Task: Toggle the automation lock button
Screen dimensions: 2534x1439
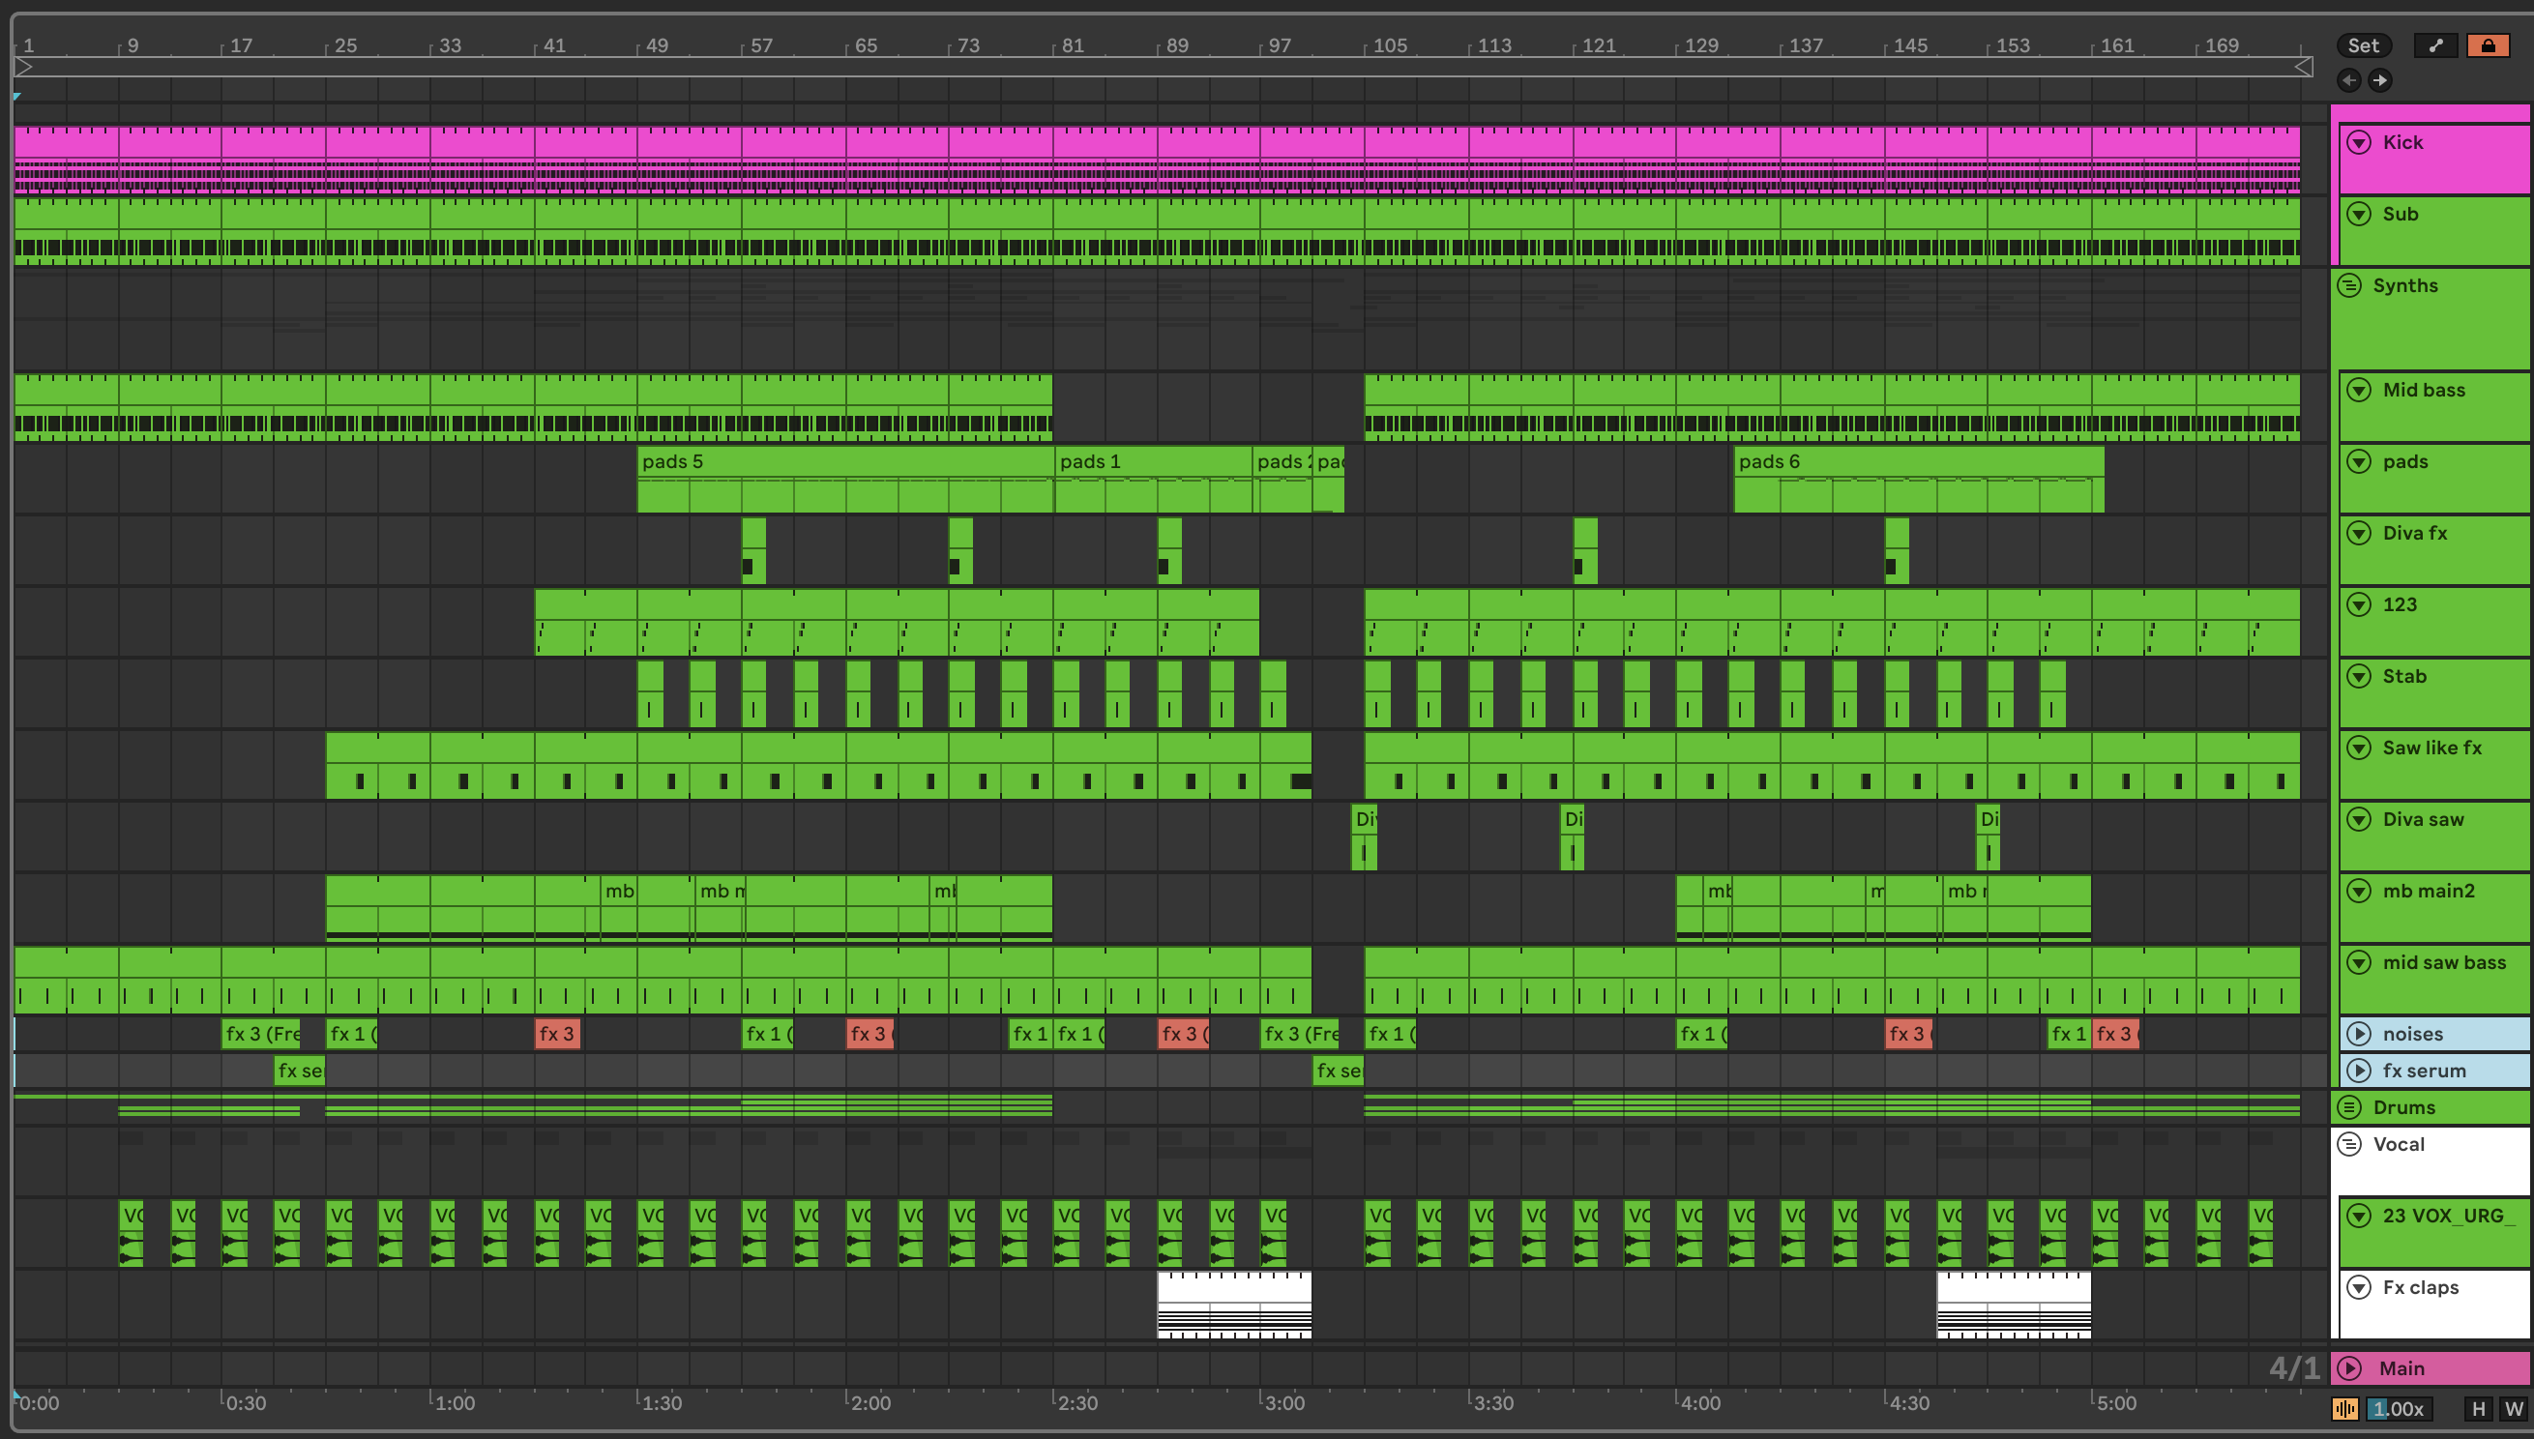Action: (2488, 45)
